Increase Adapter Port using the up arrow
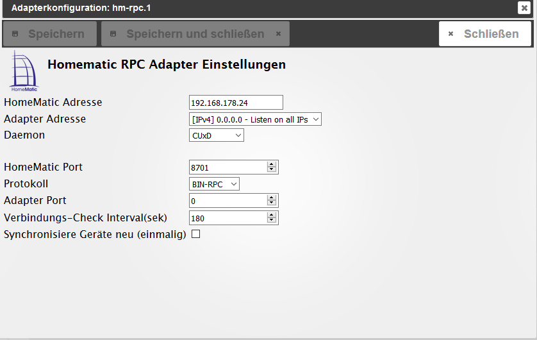The image size is (537, 340). 272,198
